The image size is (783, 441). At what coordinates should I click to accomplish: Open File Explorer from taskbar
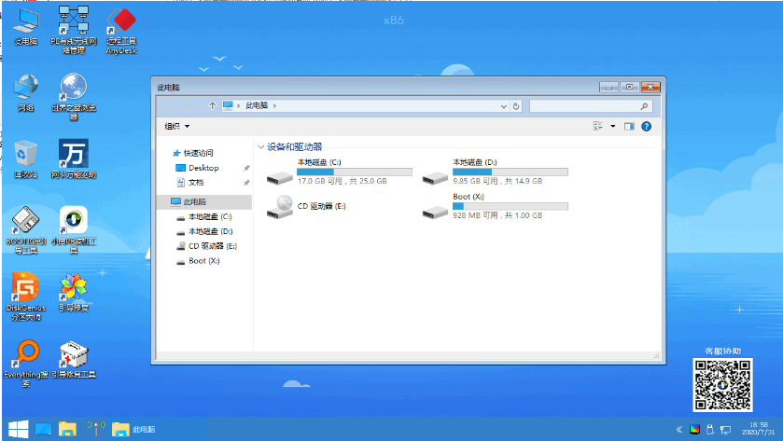click(67, 429)
